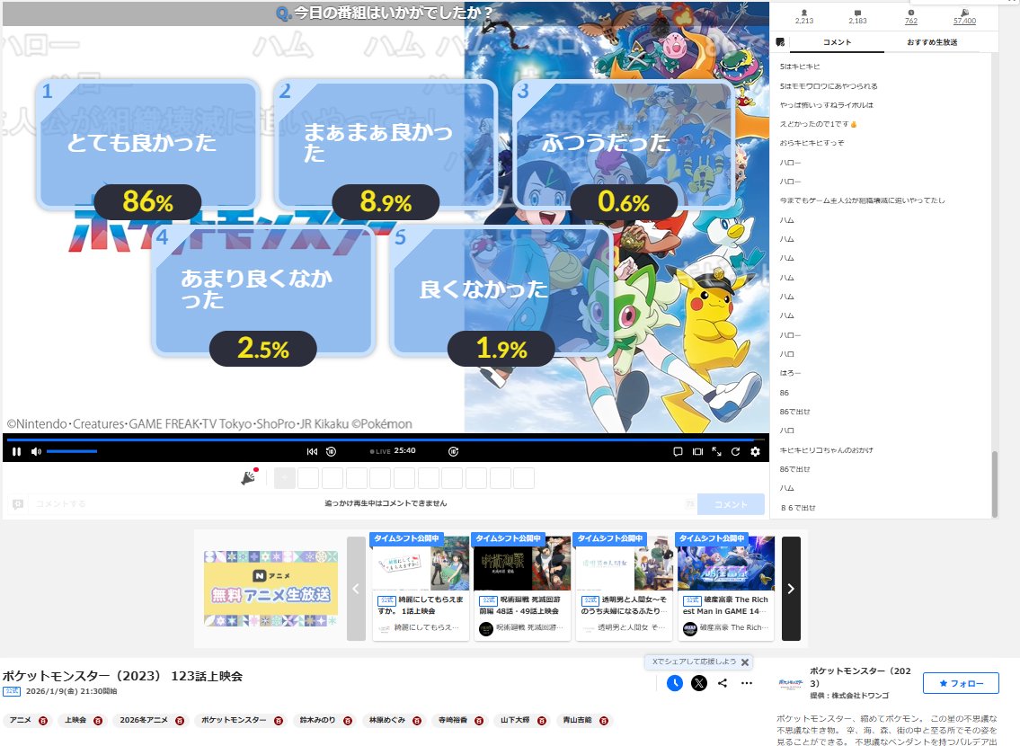Switch to the コメント tab
Viewport: 1020px width, 746px height.
pyautogui.click(x=837, y=42)
